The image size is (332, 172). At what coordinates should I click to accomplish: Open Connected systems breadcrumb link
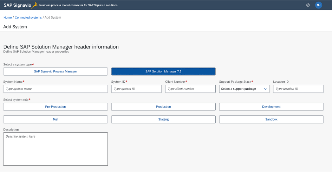pyautogui.click(x=28, y=18)
